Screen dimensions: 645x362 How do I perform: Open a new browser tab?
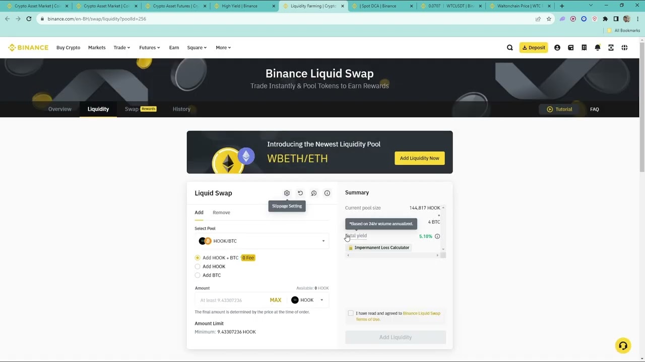point(562,6)
